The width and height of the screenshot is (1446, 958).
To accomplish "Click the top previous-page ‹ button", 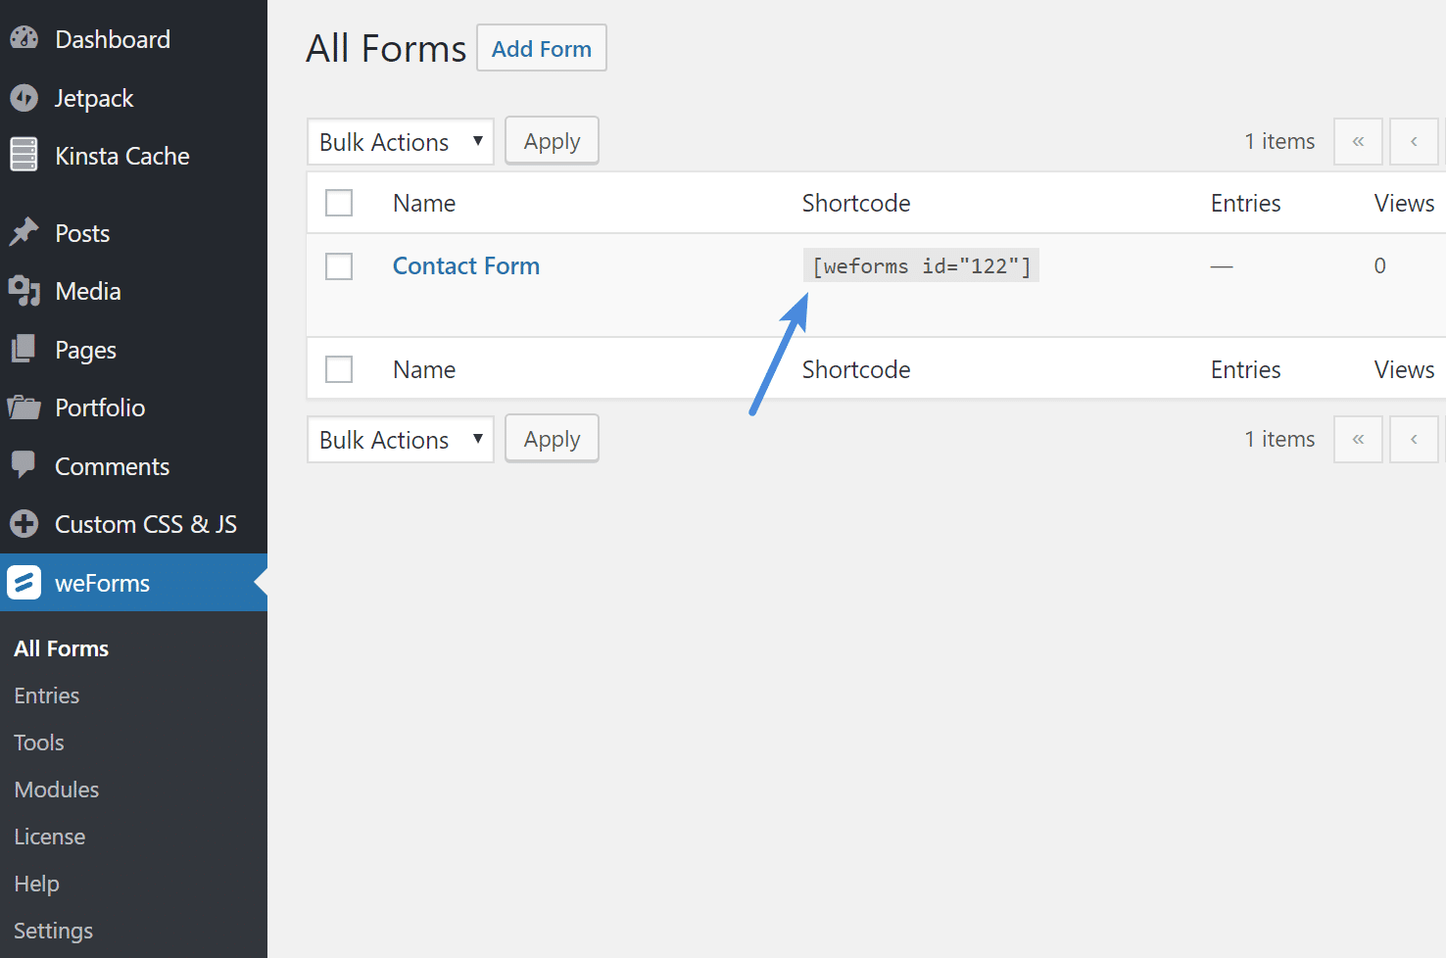I will [1414, 142].
